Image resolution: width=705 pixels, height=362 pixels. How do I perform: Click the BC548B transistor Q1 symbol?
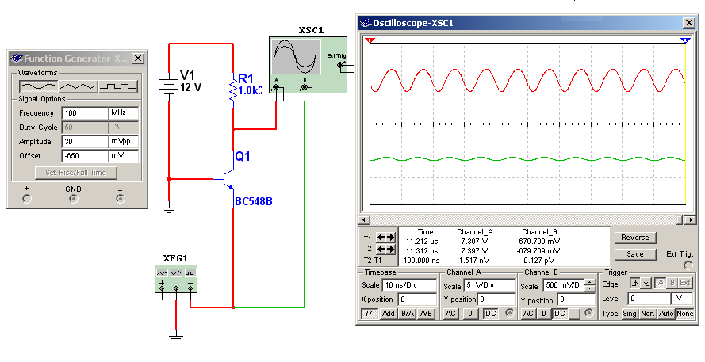[228, 179]
